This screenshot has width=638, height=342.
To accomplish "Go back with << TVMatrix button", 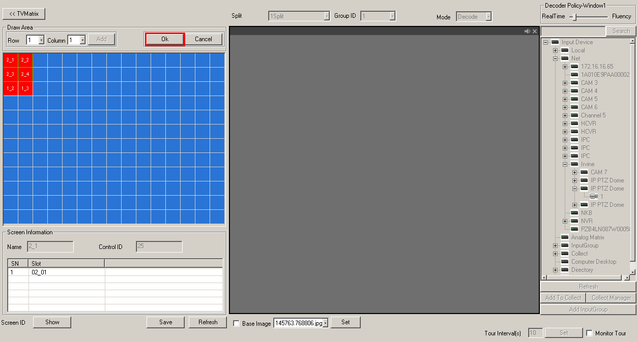I will pos(24,14).
